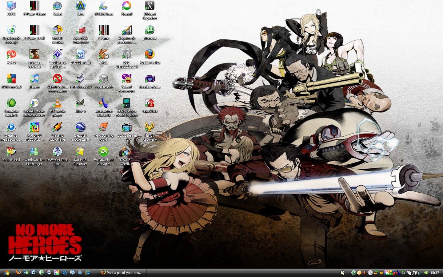Open ZENcast Organizer shortcut
Screen dimensions: 443x277
(150, 10)
